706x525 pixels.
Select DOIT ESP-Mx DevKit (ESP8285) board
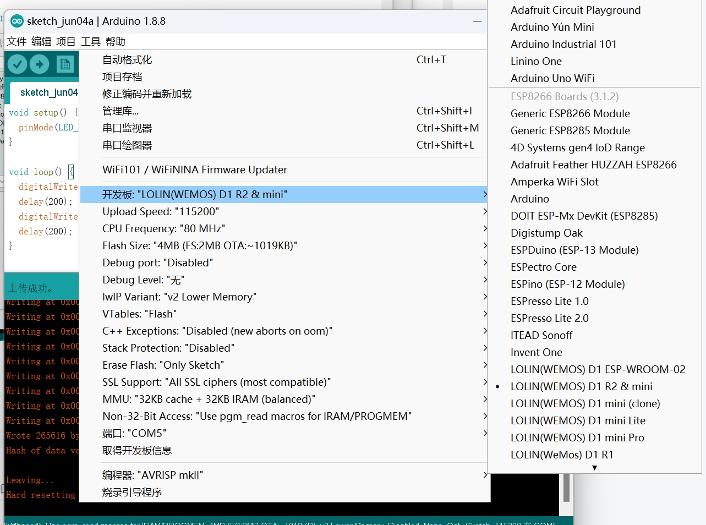coord(594,216)
